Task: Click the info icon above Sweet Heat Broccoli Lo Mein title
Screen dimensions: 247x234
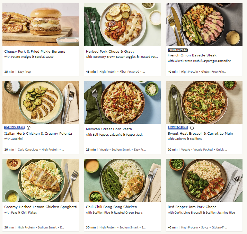Action: [192, 128]
